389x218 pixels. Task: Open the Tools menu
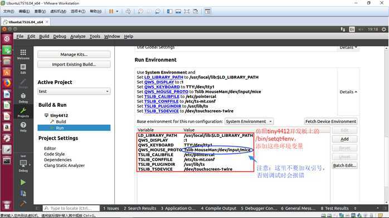(95, 36)
